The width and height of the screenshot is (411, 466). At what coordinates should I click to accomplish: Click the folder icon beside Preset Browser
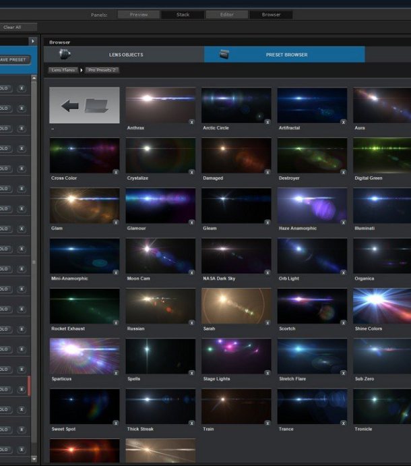224,55
